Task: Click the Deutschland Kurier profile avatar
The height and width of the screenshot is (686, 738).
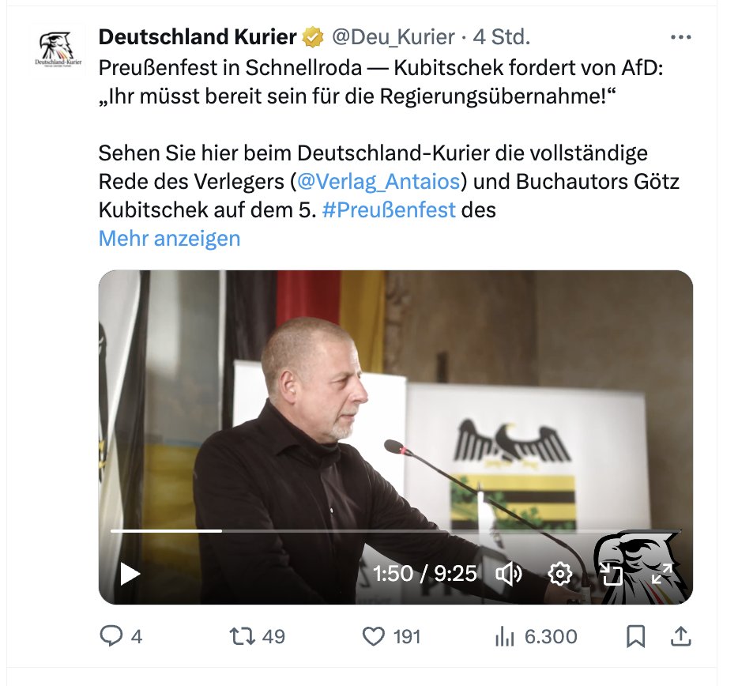Action: (58, 50)
